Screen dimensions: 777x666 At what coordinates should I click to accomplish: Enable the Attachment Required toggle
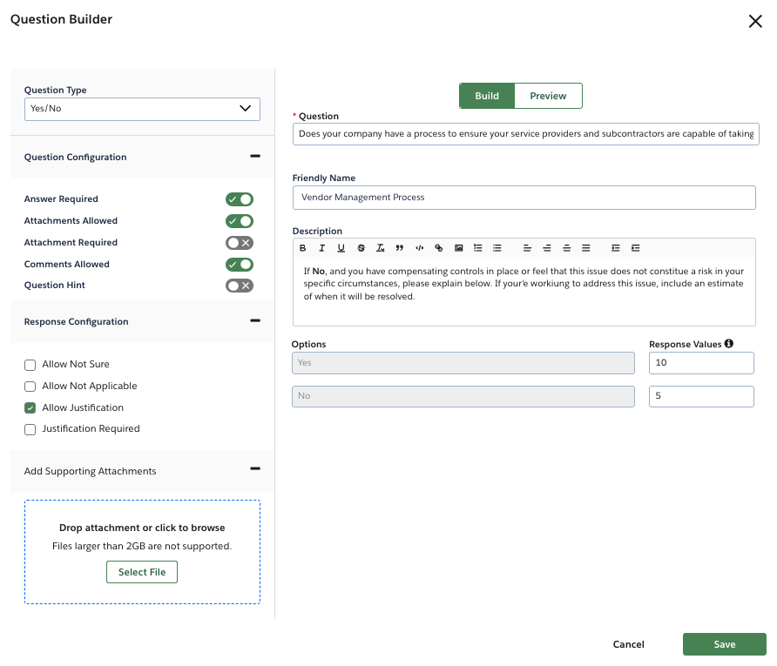click(x=240, y=242)
